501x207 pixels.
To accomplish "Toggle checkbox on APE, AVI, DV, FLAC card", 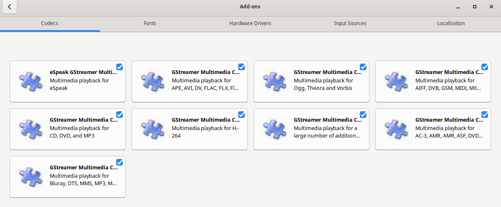I will click(x=242, y=66).
